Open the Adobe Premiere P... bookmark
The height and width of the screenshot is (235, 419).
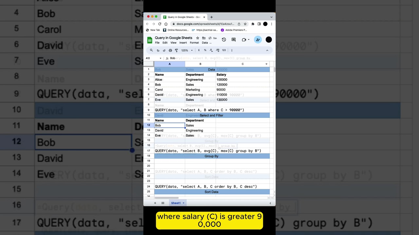[234, 30]
